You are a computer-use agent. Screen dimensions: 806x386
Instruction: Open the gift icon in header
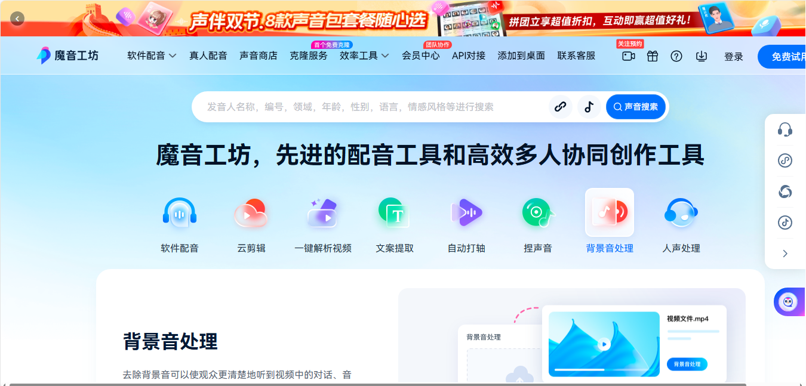[653, 56]
